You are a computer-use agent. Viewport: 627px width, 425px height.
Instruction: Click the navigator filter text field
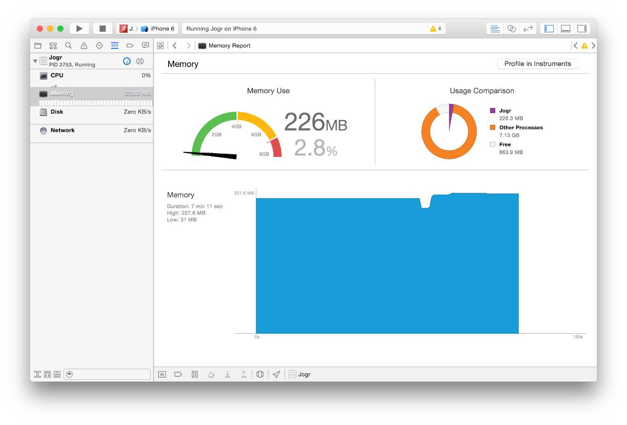pyautogui.click(x=107, y=374)
